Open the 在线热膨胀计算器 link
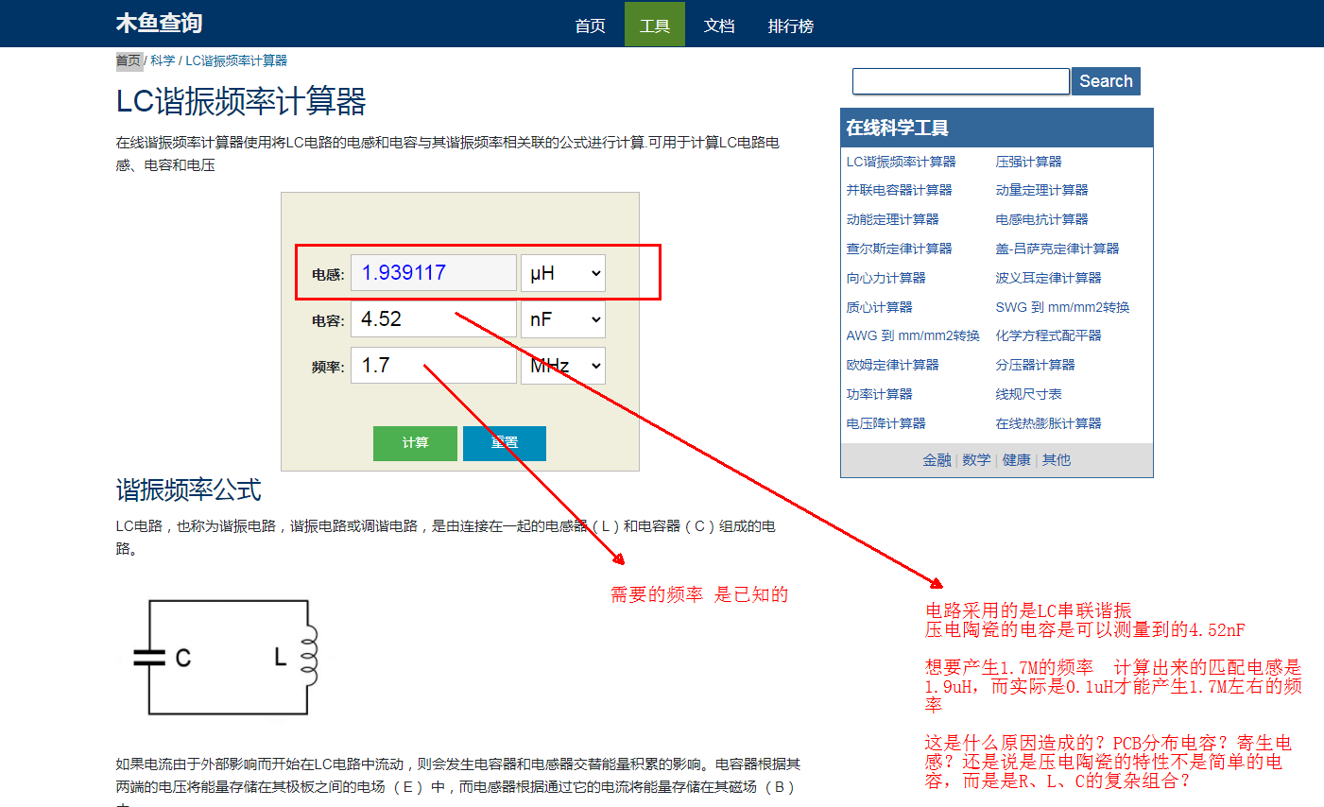Screen dimensions: 1324x807 (1048, 423)
